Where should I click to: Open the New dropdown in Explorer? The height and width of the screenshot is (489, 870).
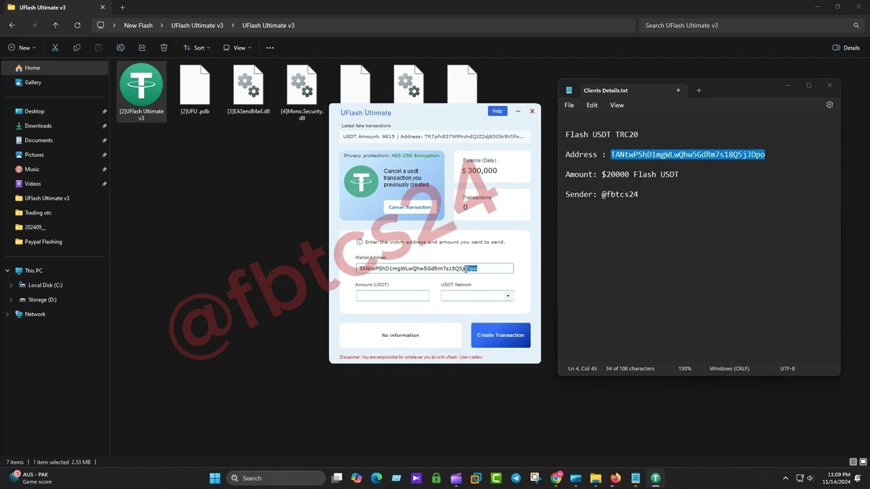[x=22, y=48]
